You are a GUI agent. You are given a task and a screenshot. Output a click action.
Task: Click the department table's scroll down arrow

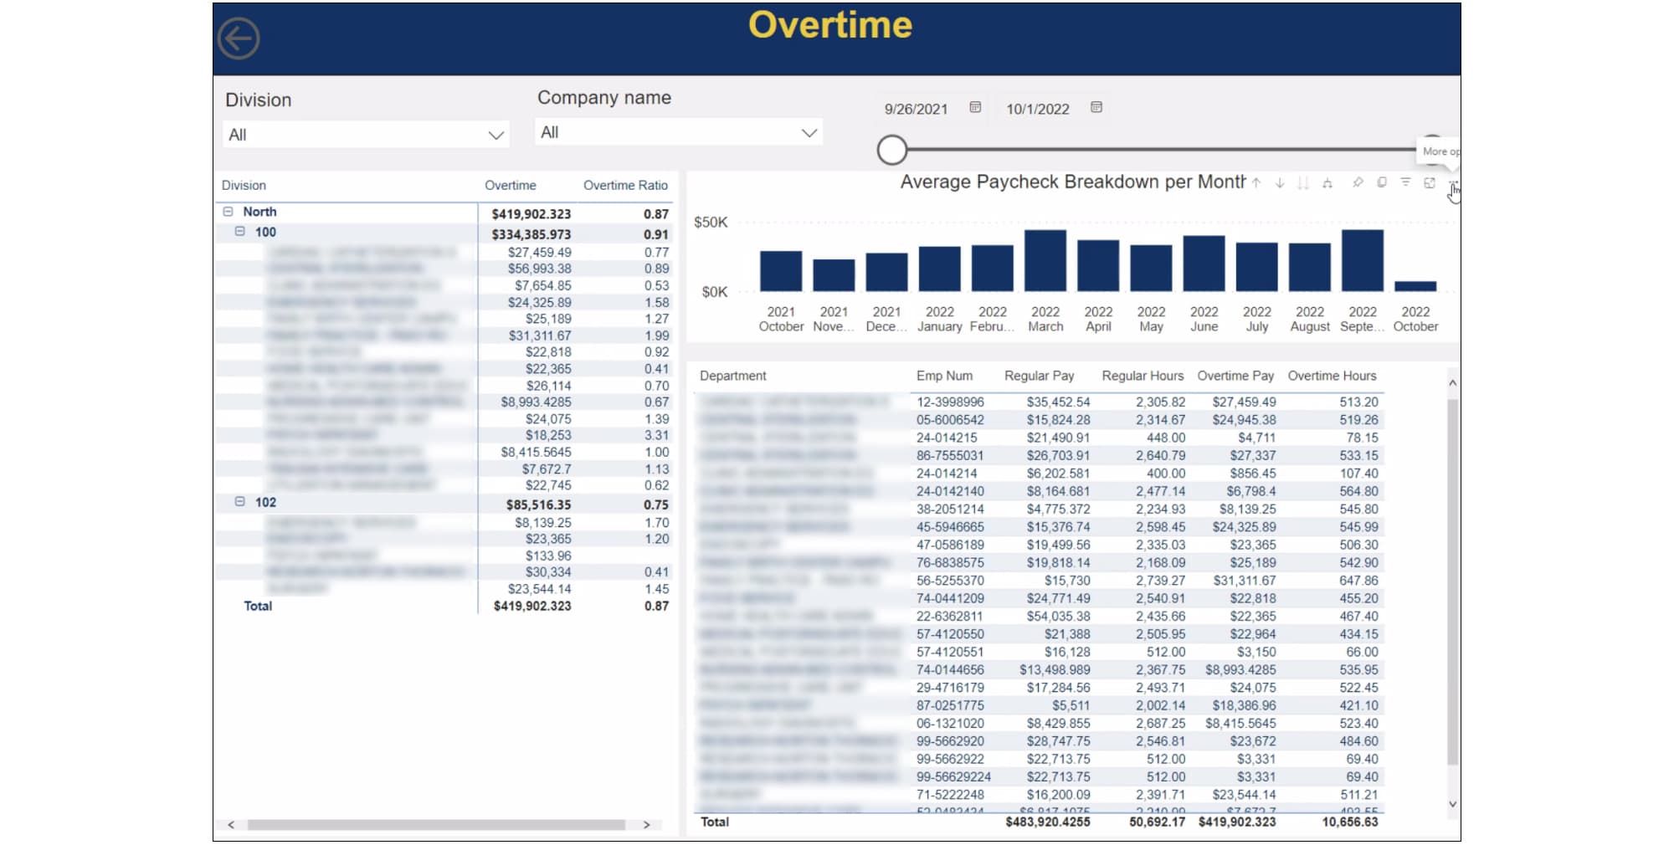tap(1452, 804)
